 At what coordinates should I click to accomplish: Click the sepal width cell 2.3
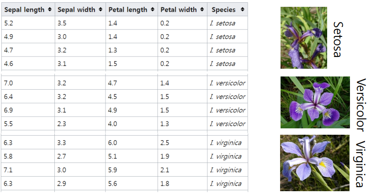tap(80, 124)
